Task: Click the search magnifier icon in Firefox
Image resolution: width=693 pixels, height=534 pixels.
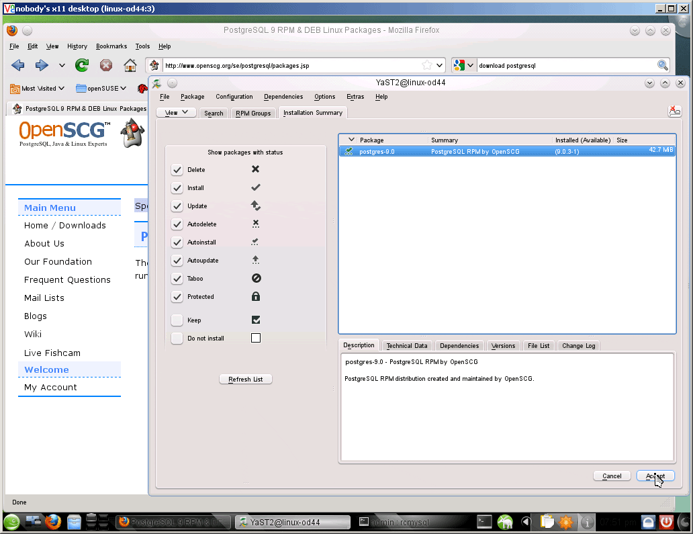Action: (x=662, y=65)
